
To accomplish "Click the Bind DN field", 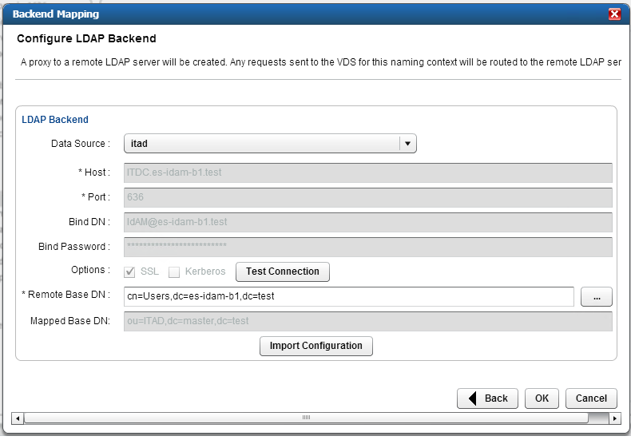I will click(367, 222).
